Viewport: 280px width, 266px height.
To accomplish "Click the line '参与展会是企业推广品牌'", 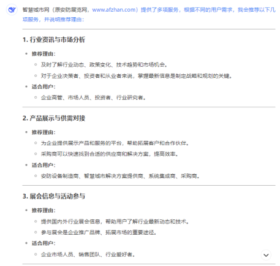I will (99, 232).
